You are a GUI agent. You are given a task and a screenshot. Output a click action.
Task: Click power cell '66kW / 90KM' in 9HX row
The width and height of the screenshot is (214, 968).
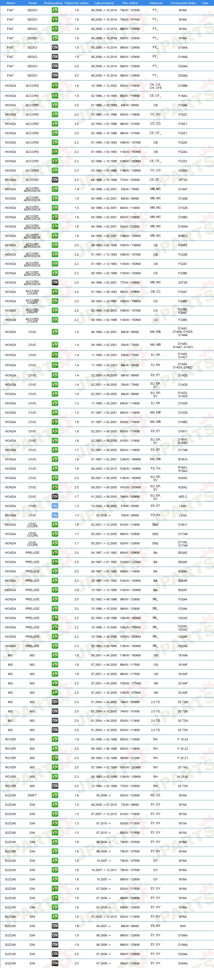point(130,926)
